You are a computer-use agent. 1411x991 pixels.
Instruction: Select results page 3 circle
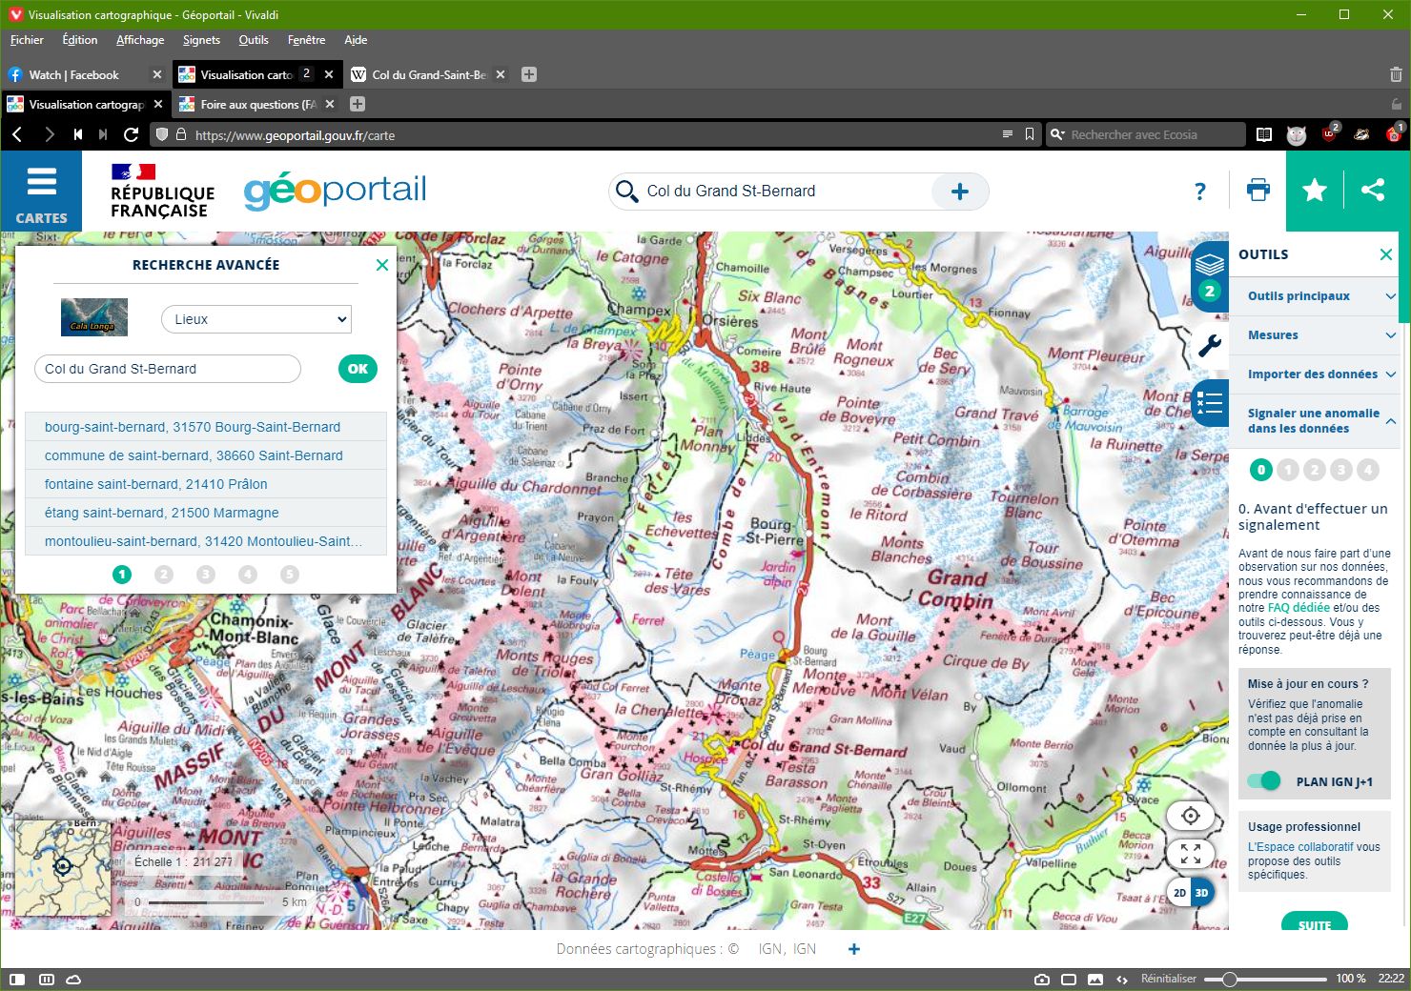[x=206, y=575]
